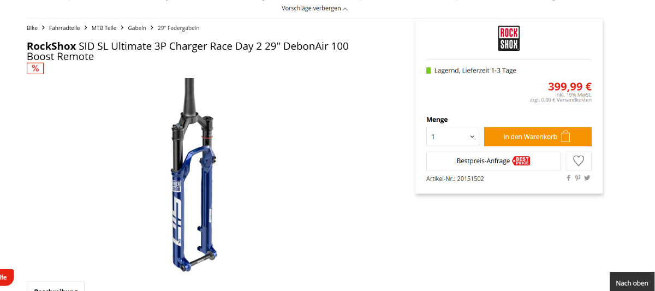This screenshot has height=291, width=655.
Task: Share product on Twitter
Action: pyautogui.click(x=587, y=178)
